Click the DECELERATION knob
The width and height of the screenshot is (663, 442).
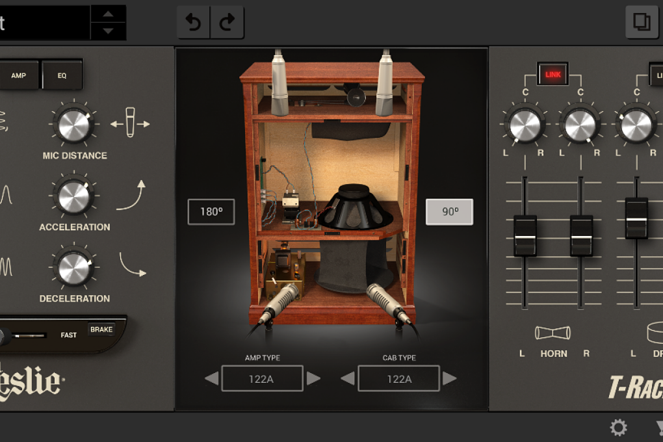click(x=74, y=268)
